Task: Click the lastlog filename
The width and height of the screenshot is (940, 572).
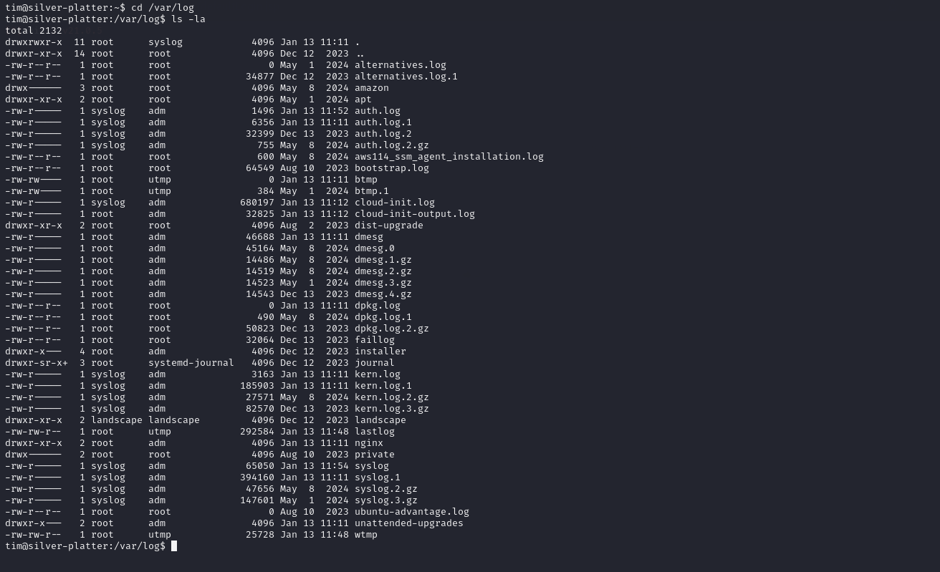Action: [x=375, y=432]
